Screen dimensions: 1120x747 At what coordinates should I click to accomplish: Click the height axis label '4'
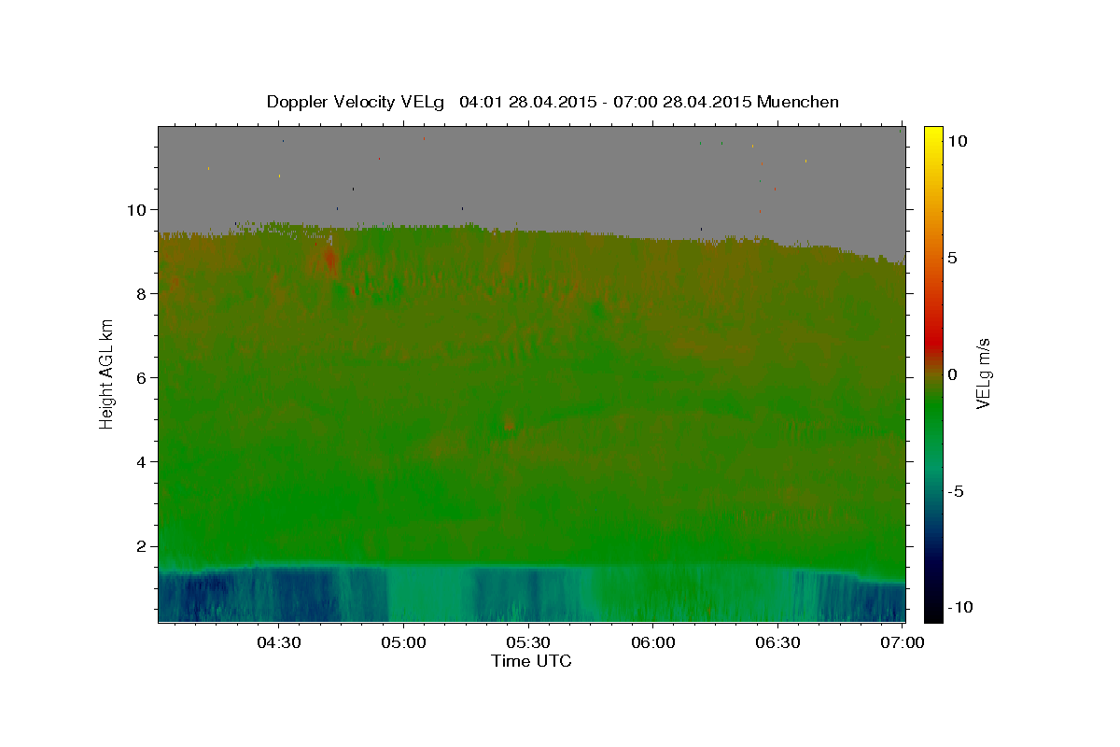click(143, 461)
